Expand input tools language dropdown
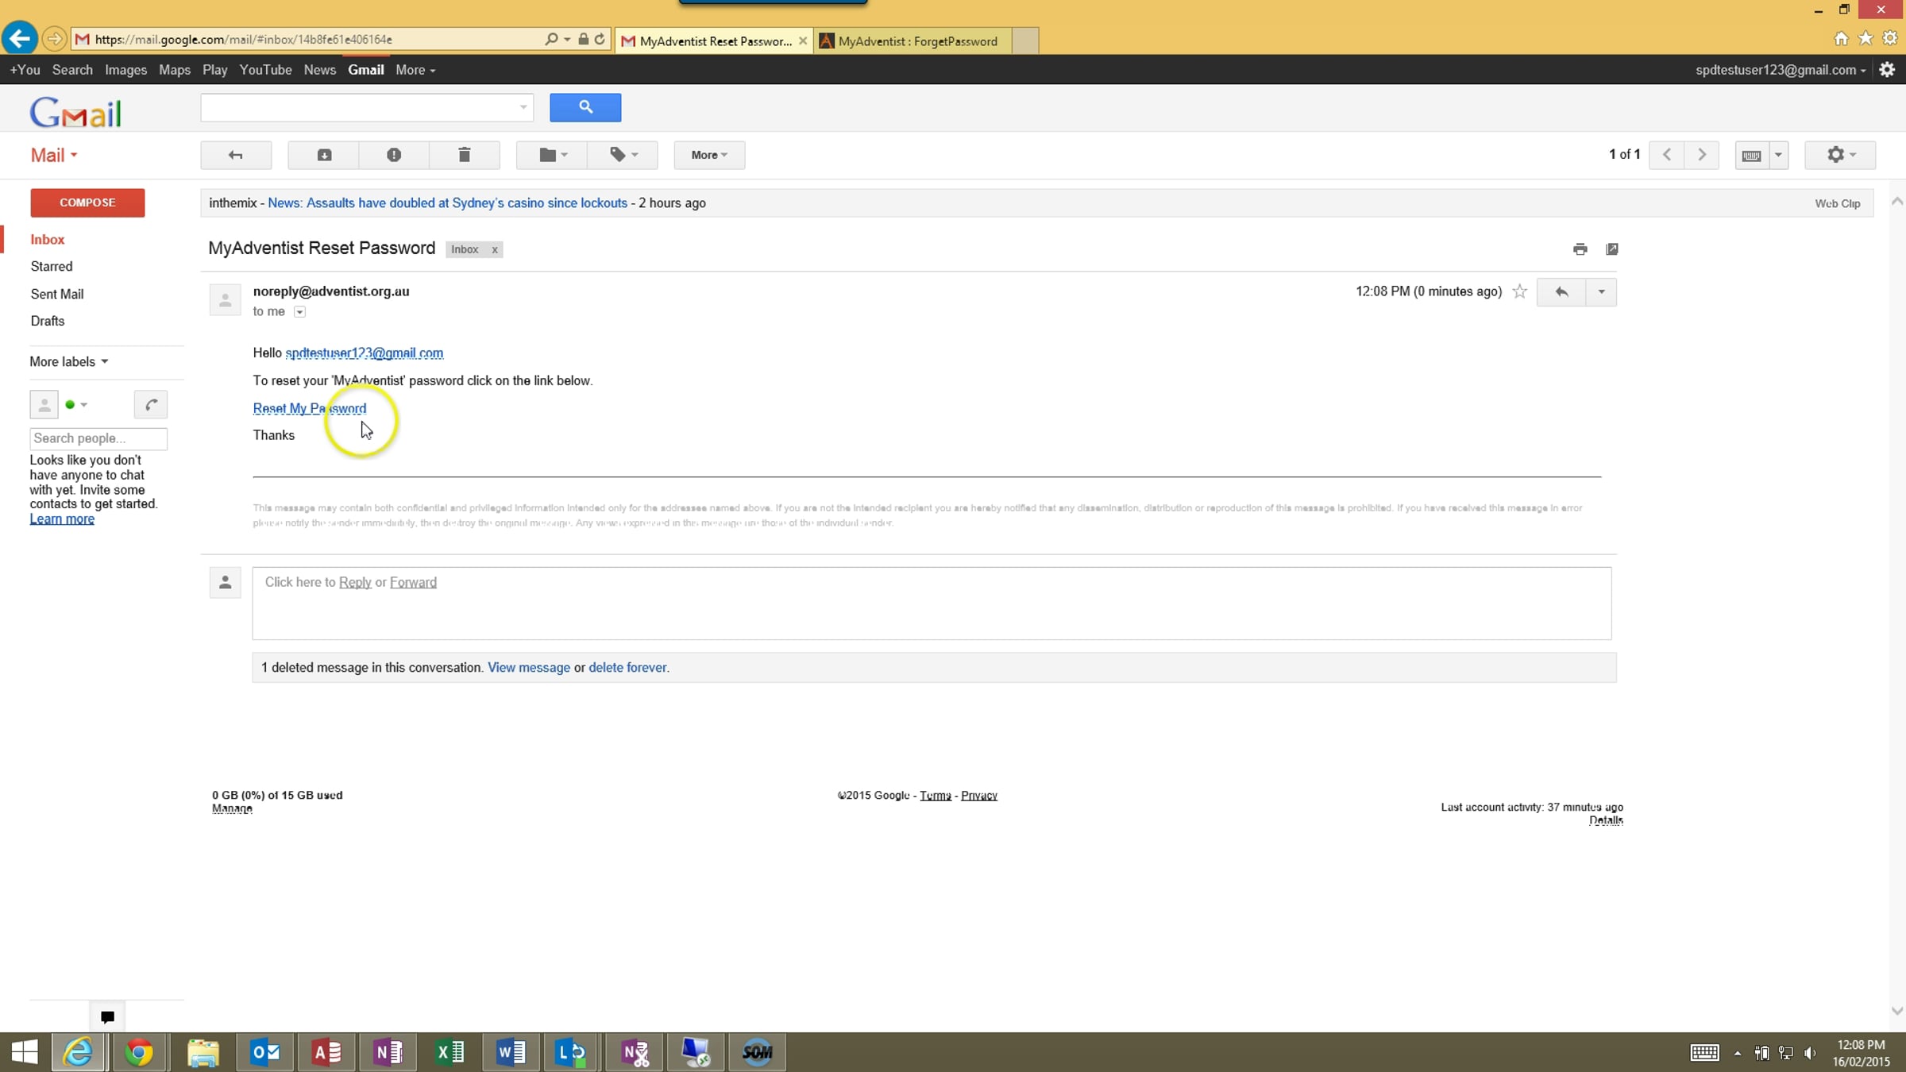 tap(1778, 155)
